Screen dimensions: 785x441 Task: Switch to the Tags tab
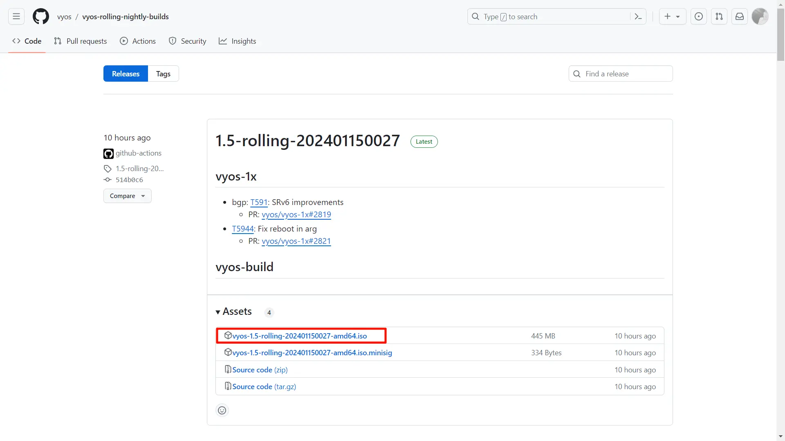coord(163,74)
